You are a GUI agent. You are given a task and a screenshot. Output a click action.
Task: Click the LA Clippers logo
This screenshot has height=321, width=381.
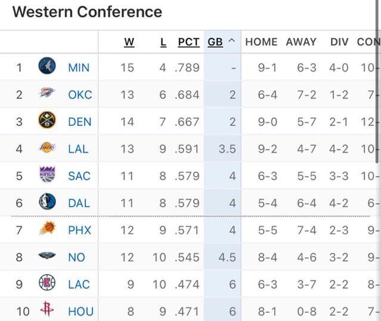click(47, 283)
